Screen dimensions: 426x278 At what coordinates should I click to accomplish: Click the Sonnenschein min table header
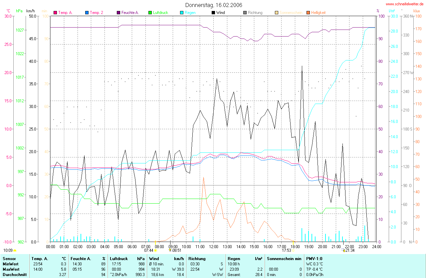(x=284, y=258)
